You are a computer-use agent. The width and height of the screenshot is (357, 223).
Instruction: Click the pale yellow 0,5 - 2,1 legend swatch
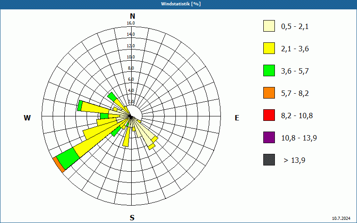(269, 26)
